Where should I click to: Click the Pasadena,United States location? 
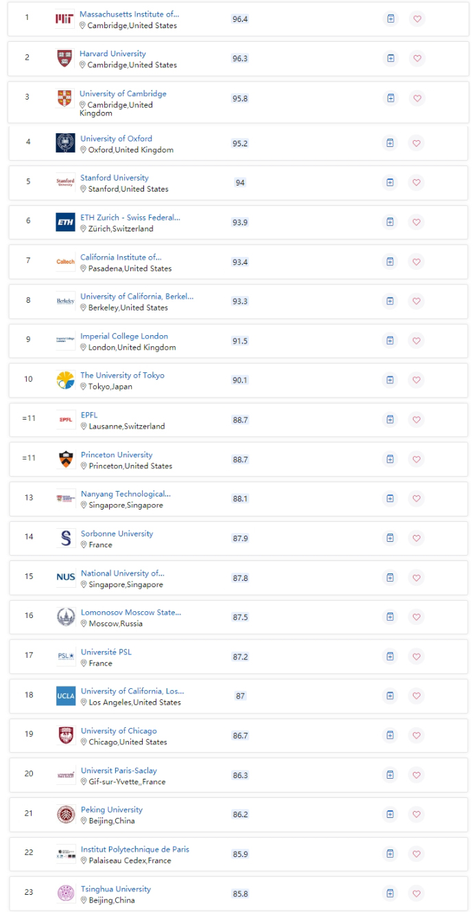pos(130,269)
